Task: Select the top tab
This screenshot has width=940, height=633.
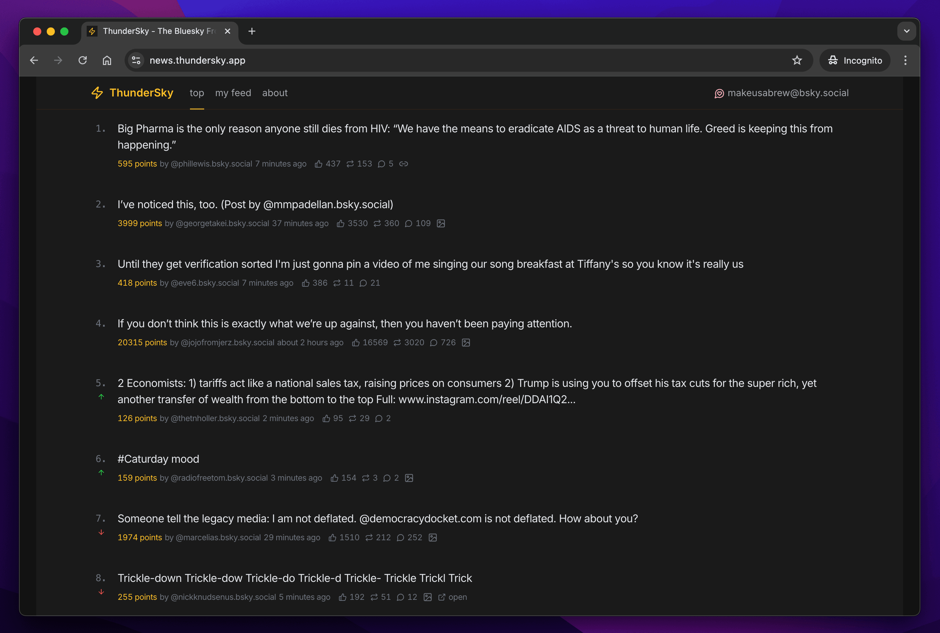Action: tap(197, 93)
